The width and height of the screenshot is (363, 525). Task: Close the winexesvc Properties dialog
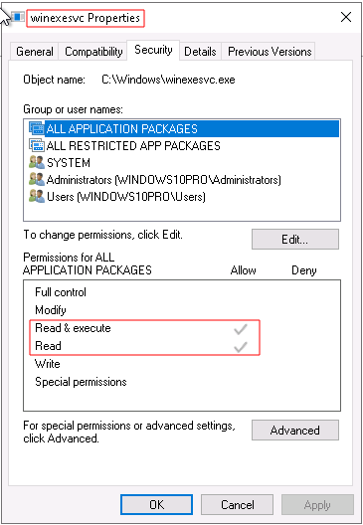(x=346, y=17)
